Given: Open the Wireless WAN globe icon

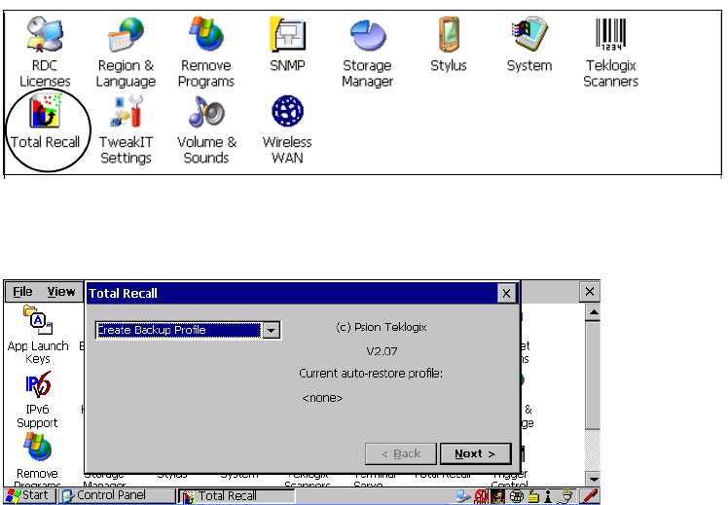Looking at the screenshot, I should click(x=287, y=111).
